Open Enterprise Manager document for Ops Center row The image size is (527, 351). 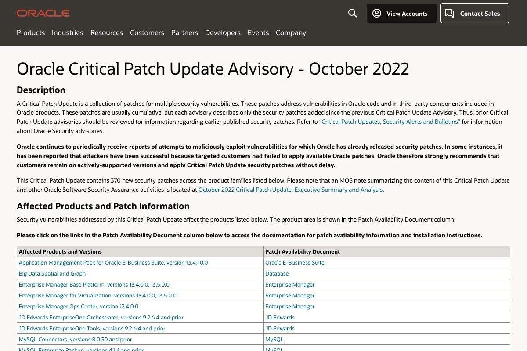click(290, 306)
